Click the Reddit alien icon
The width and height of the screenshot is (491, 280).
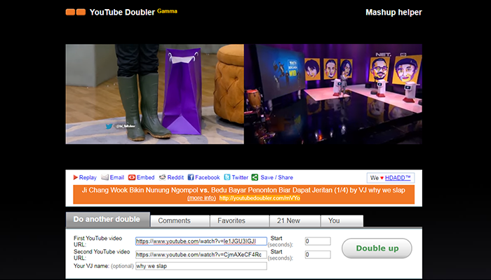pyautogui.click(x=162, y=178)
